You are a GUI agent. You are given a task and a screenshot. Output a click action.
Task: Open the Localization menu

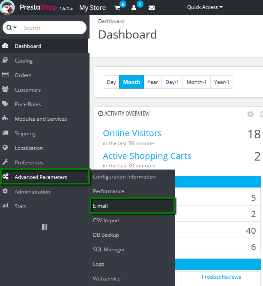(x=45, y=148)
